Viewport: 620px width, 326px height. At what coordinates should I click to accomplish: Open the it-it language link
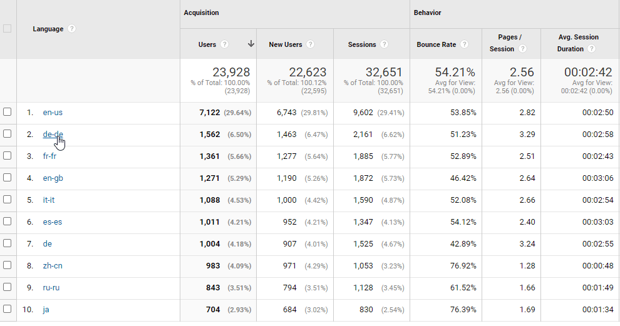tap(49, 200)
